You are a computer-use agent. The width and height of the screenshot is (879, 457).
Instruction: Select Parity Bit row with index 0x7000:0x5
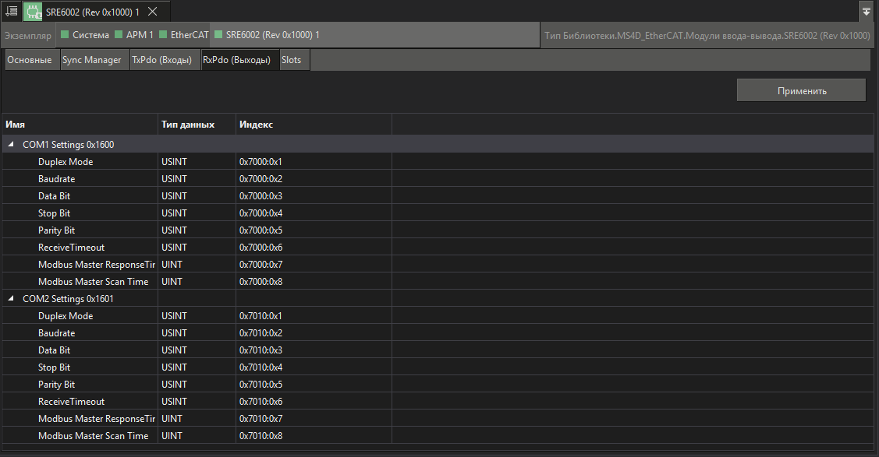(438, 230)
